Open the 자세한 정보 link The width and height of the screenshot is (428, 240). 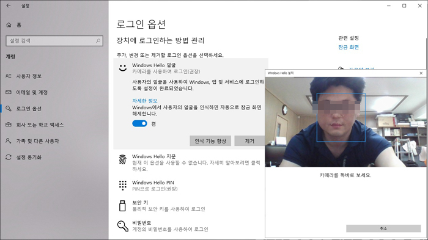tap(145, 101)
